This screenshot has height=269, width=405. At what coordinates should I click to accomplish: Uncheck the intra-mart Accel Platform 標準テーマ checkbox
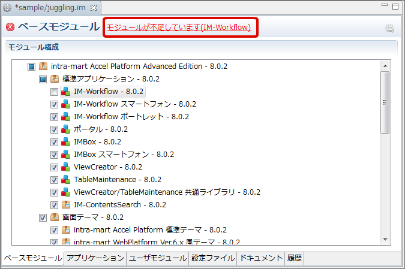click(54, 231)
